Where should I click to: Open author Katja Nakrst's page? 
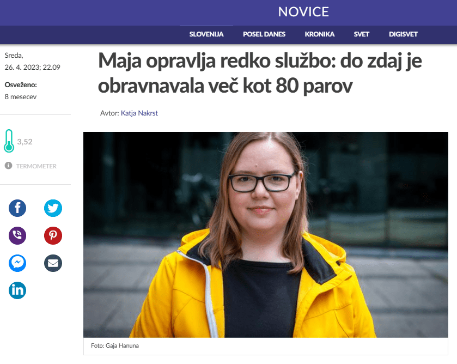[139, 113]
